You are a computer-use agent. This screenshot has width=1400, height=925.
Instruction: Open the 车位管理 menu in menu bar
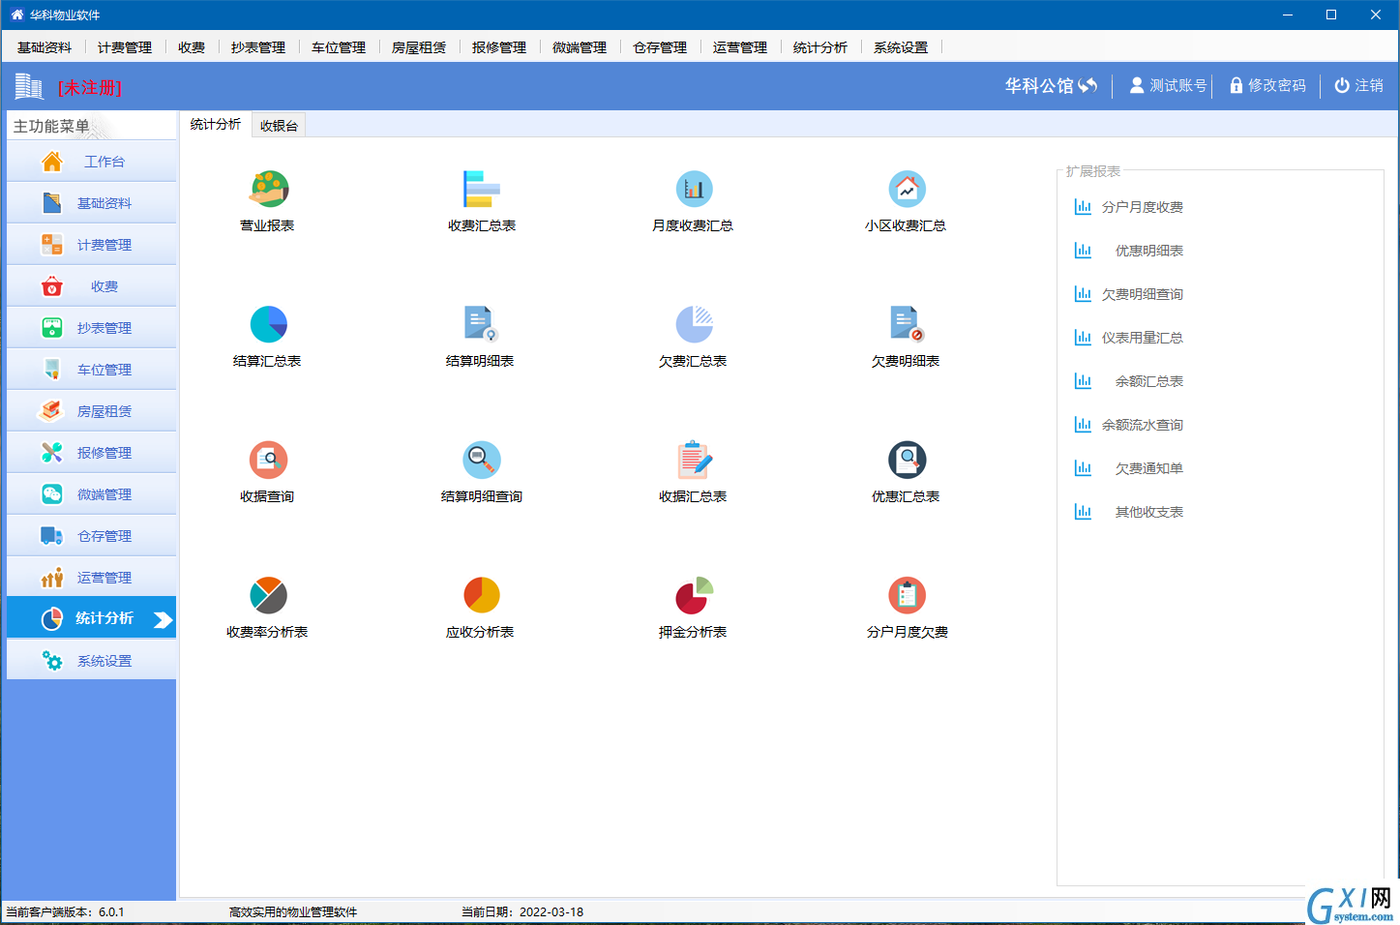pos(339,47)
